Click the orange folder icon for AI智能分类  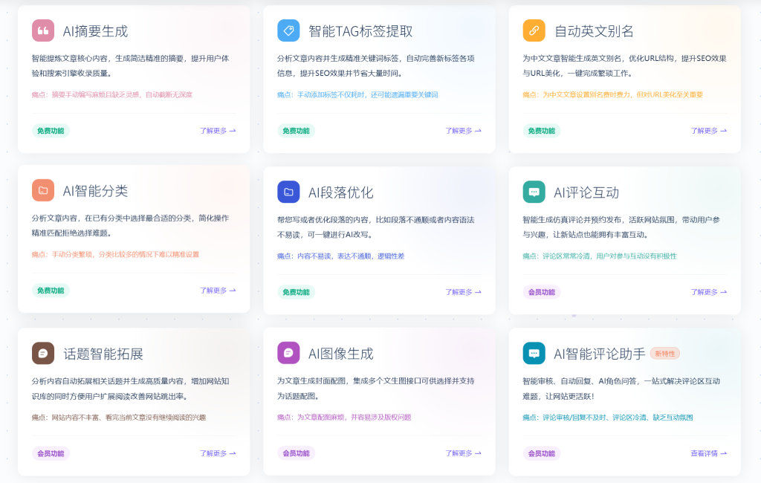click(43, 190)
